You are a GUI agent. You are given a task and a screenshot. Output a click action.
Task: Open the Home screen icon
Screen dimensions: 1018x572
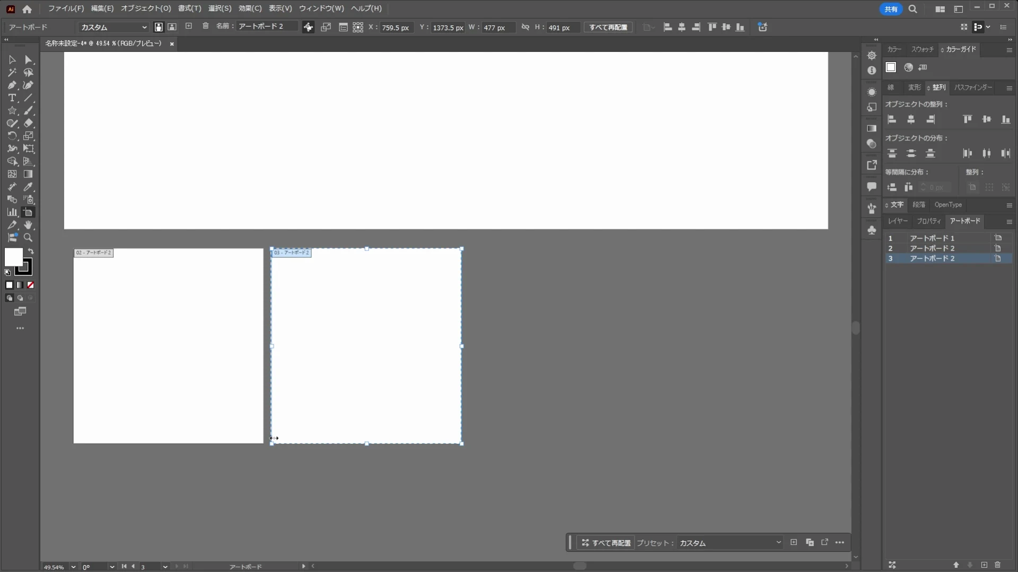point(27,9)
